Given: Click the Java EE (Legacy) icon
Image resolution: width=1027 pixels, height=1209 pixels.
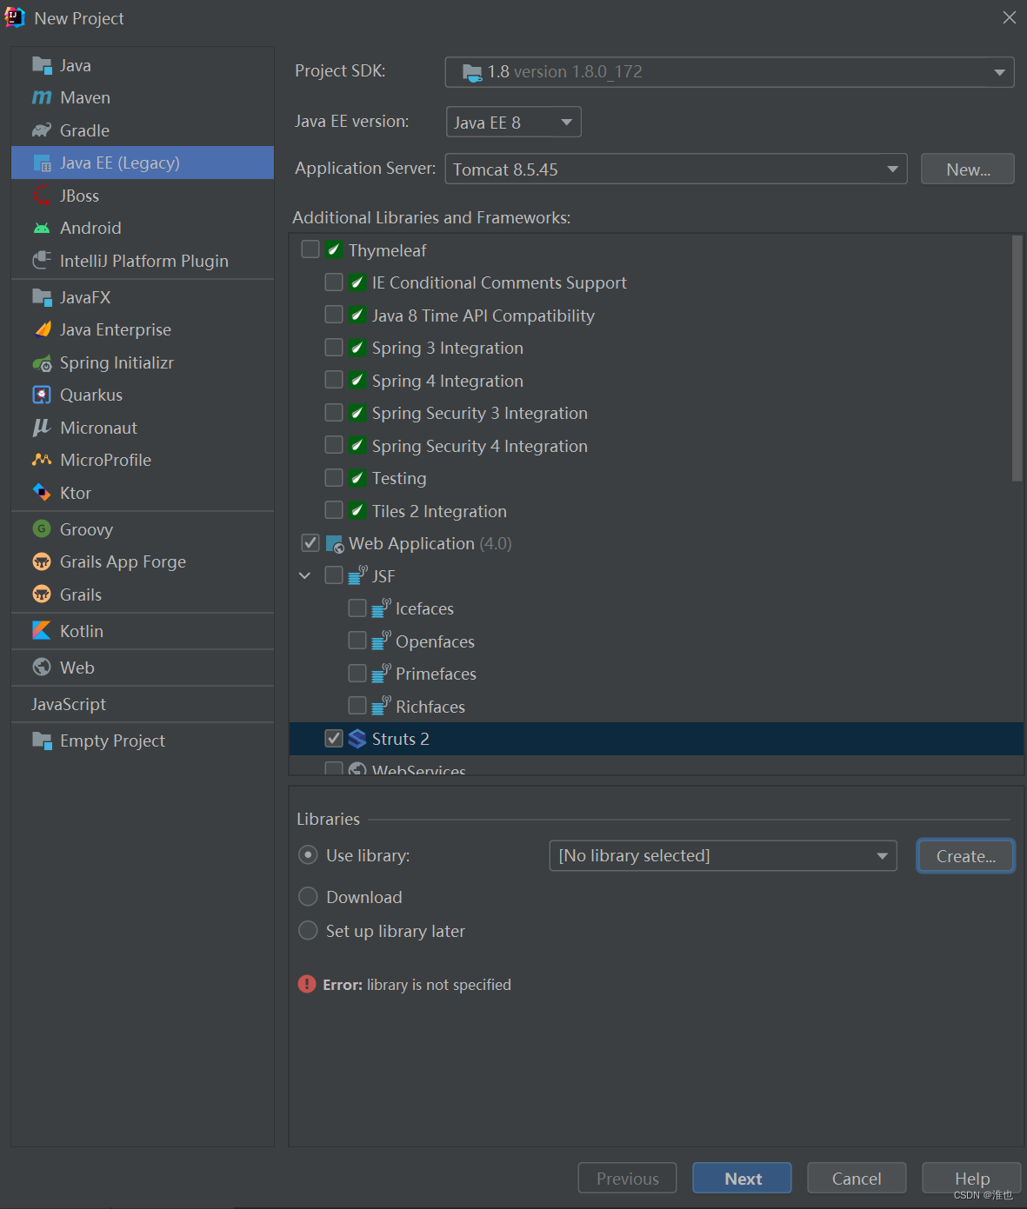Looking at the screenshot, I should click(42, 163).
